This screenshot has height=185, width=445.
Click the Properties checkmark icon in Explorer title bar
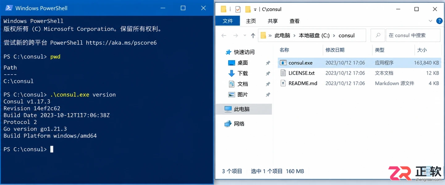(x=238, y=9)
